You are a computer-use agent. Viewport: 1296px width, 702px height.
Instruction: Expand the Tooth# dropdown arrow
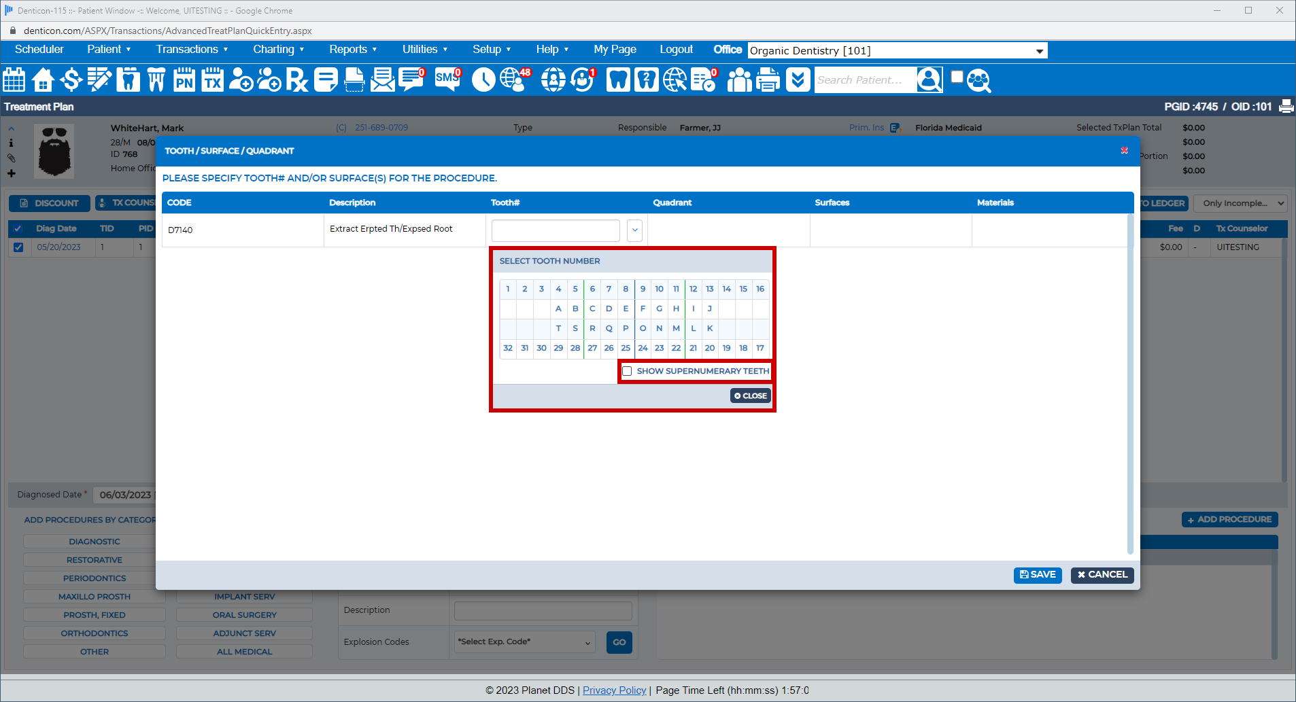(x=634, y=230)
